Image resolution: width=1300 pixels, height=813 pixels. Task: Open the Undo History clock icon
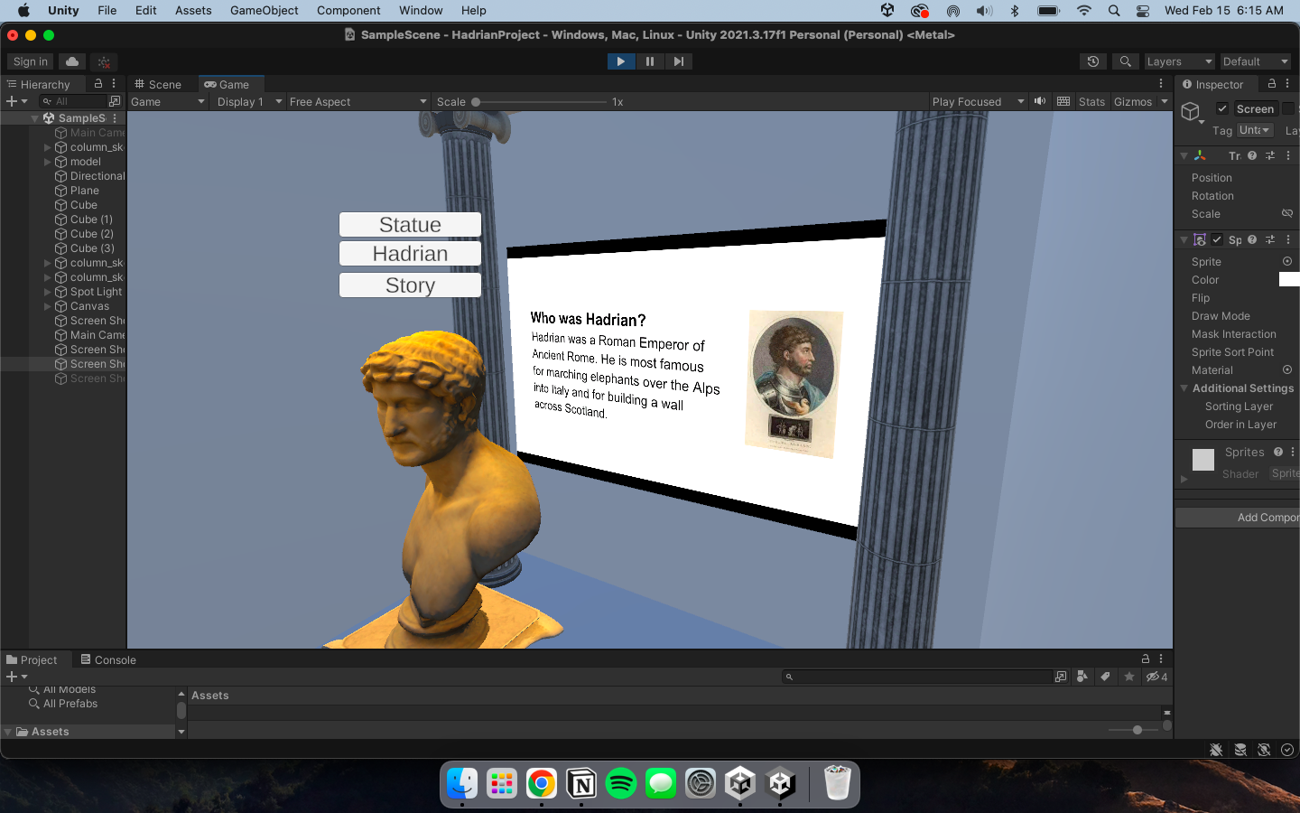[1093, 61]
